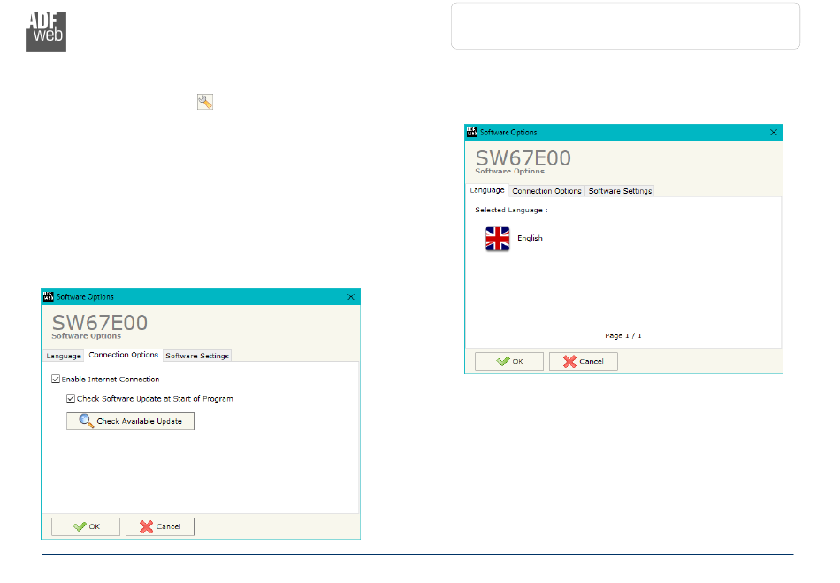Image resolution: width=840 pixels, height=583 pixels.
Task: Toggle Check Software Update at Start of Program
Action: pos(70,399)
